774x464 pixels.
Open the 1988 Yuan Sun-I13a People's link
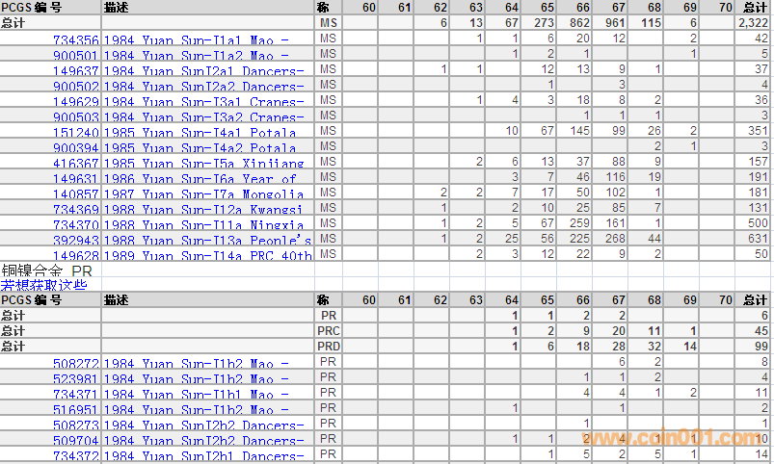[207, 240]
